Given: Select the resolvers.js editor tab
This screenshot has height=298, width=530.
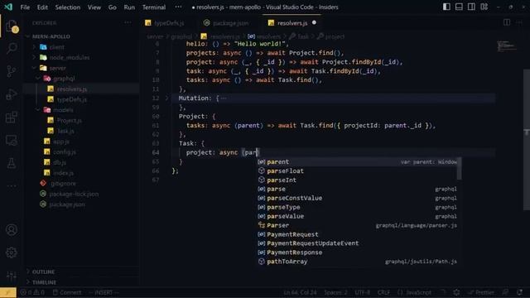Looking at the screenshot, I should 292,23.
